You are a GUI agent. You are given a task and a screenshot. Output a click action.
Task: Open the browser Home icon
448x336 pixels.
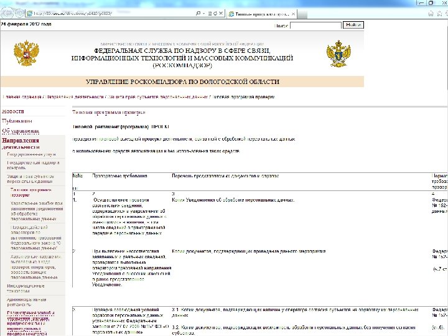[431, 14]
